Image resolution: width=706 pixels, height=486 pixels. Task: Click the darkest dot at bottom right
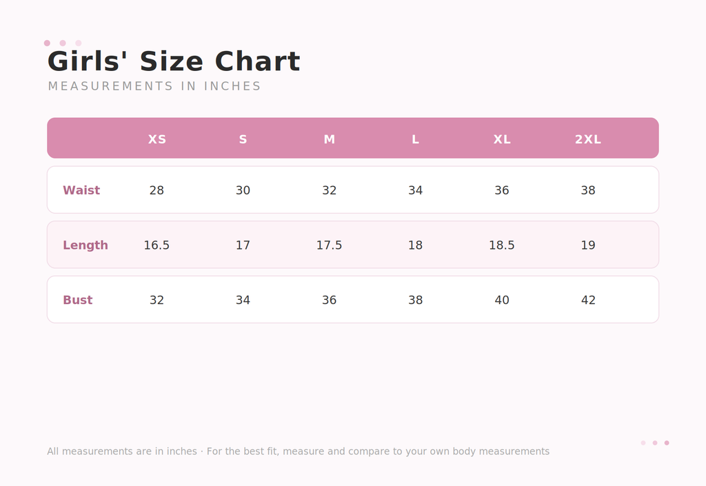coord(667,443)
